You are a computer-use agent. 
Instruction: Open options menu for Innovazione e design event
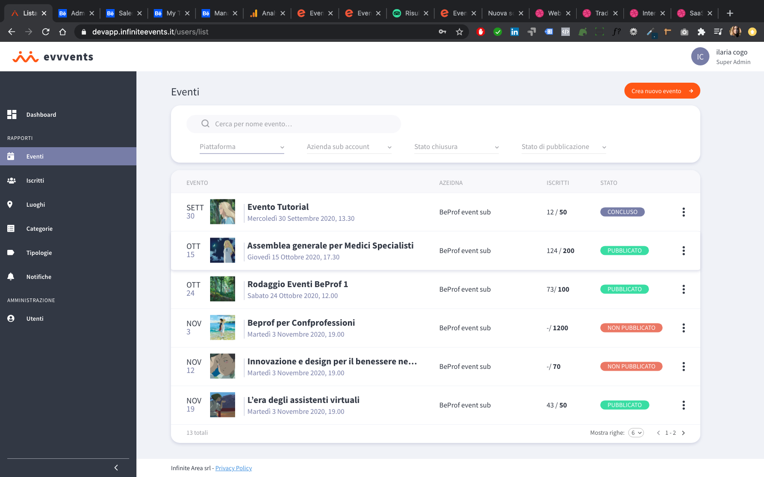pyautogui.click(x=684, y=367)
